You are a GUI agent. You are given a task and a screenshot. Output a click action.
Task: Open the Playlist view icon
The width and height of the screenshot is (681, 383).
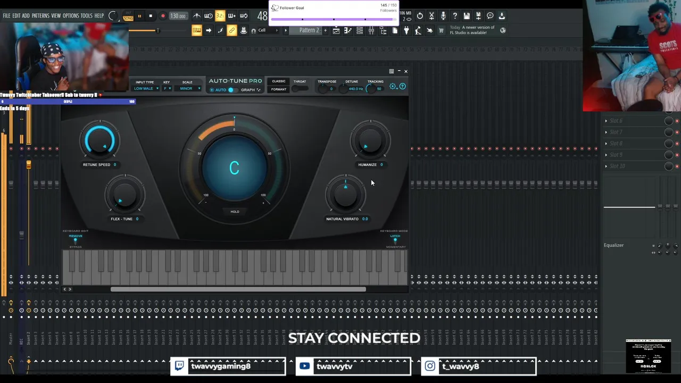(x=336, y=31)
